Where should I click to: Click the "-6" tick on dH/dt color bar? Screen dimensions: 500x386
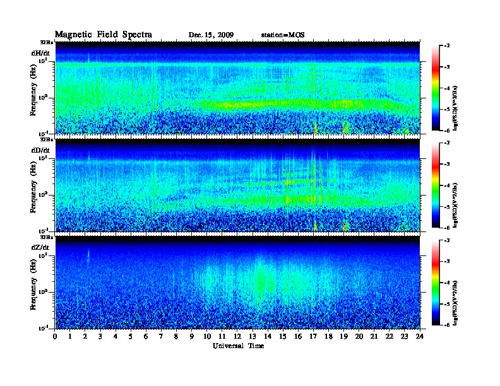447,131
